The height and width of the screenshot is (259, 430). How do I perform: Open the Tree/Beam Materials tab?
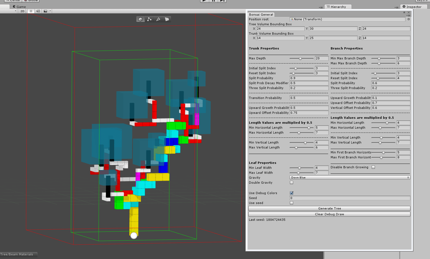[18, 254]
